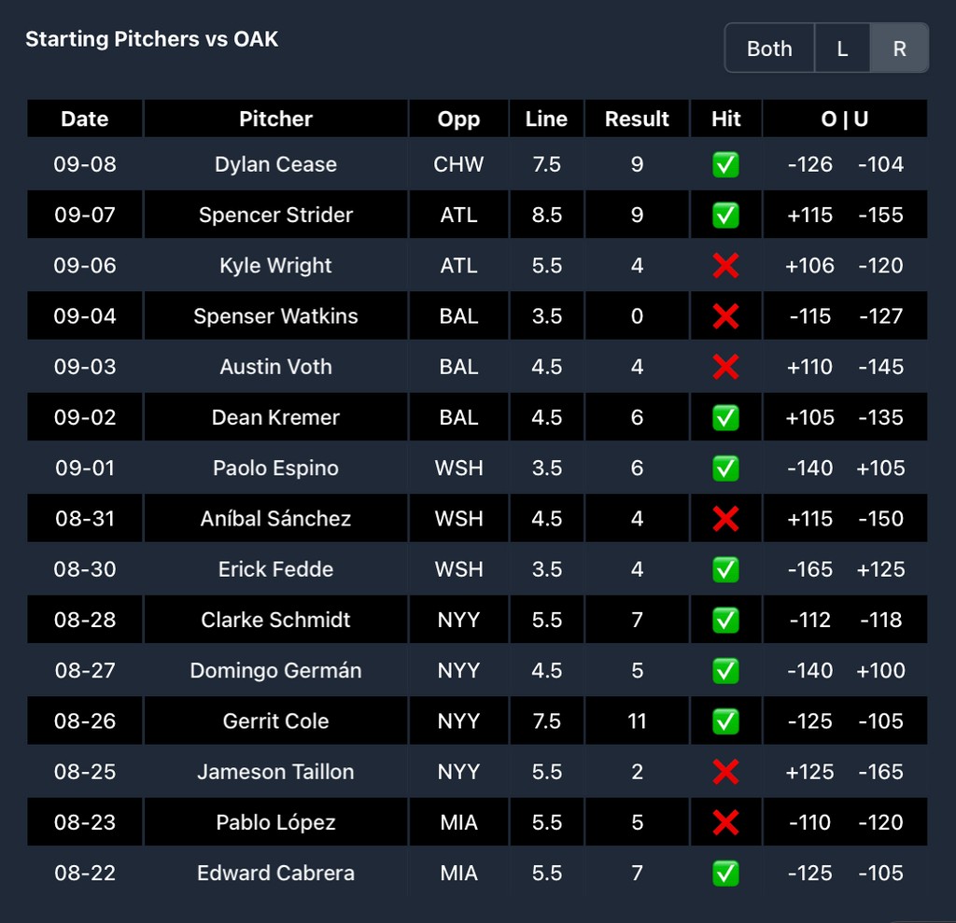Open Paolo Espino pitcher name
Viewport: 956px width, 923px height.
(275, 468)
